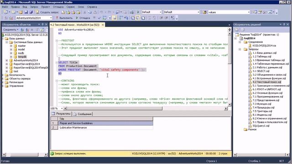Click the Save floppy disk toolbar icon
This screenshot has width=292, height=164.
pyautogui.click(x=26, y=12)
